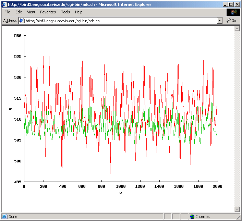
Task: Click the Internet zone globe icon
Action: coord(192,217)
